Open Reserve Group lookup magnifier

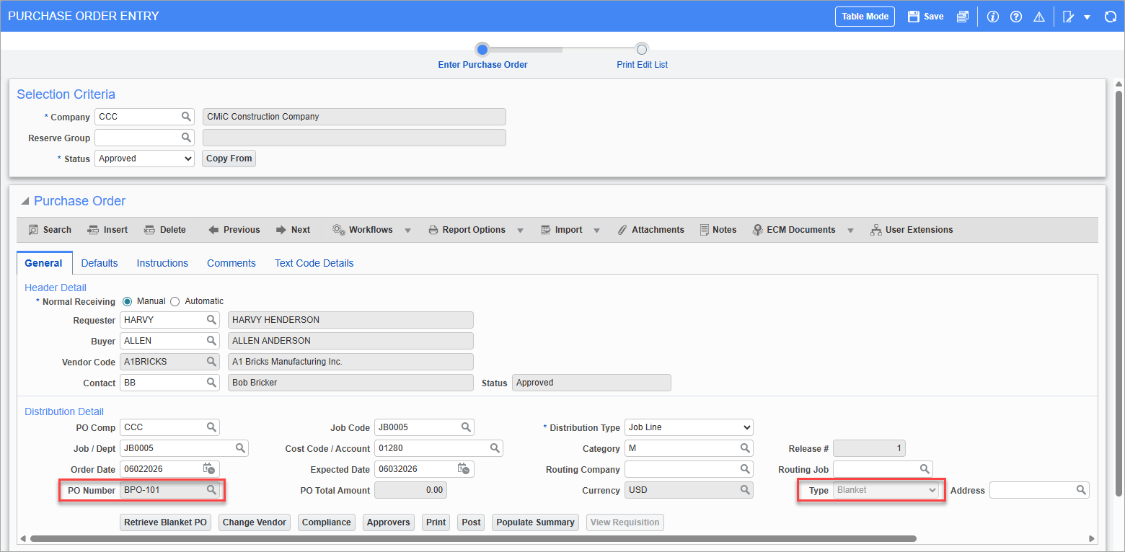(x=186, y=138)
